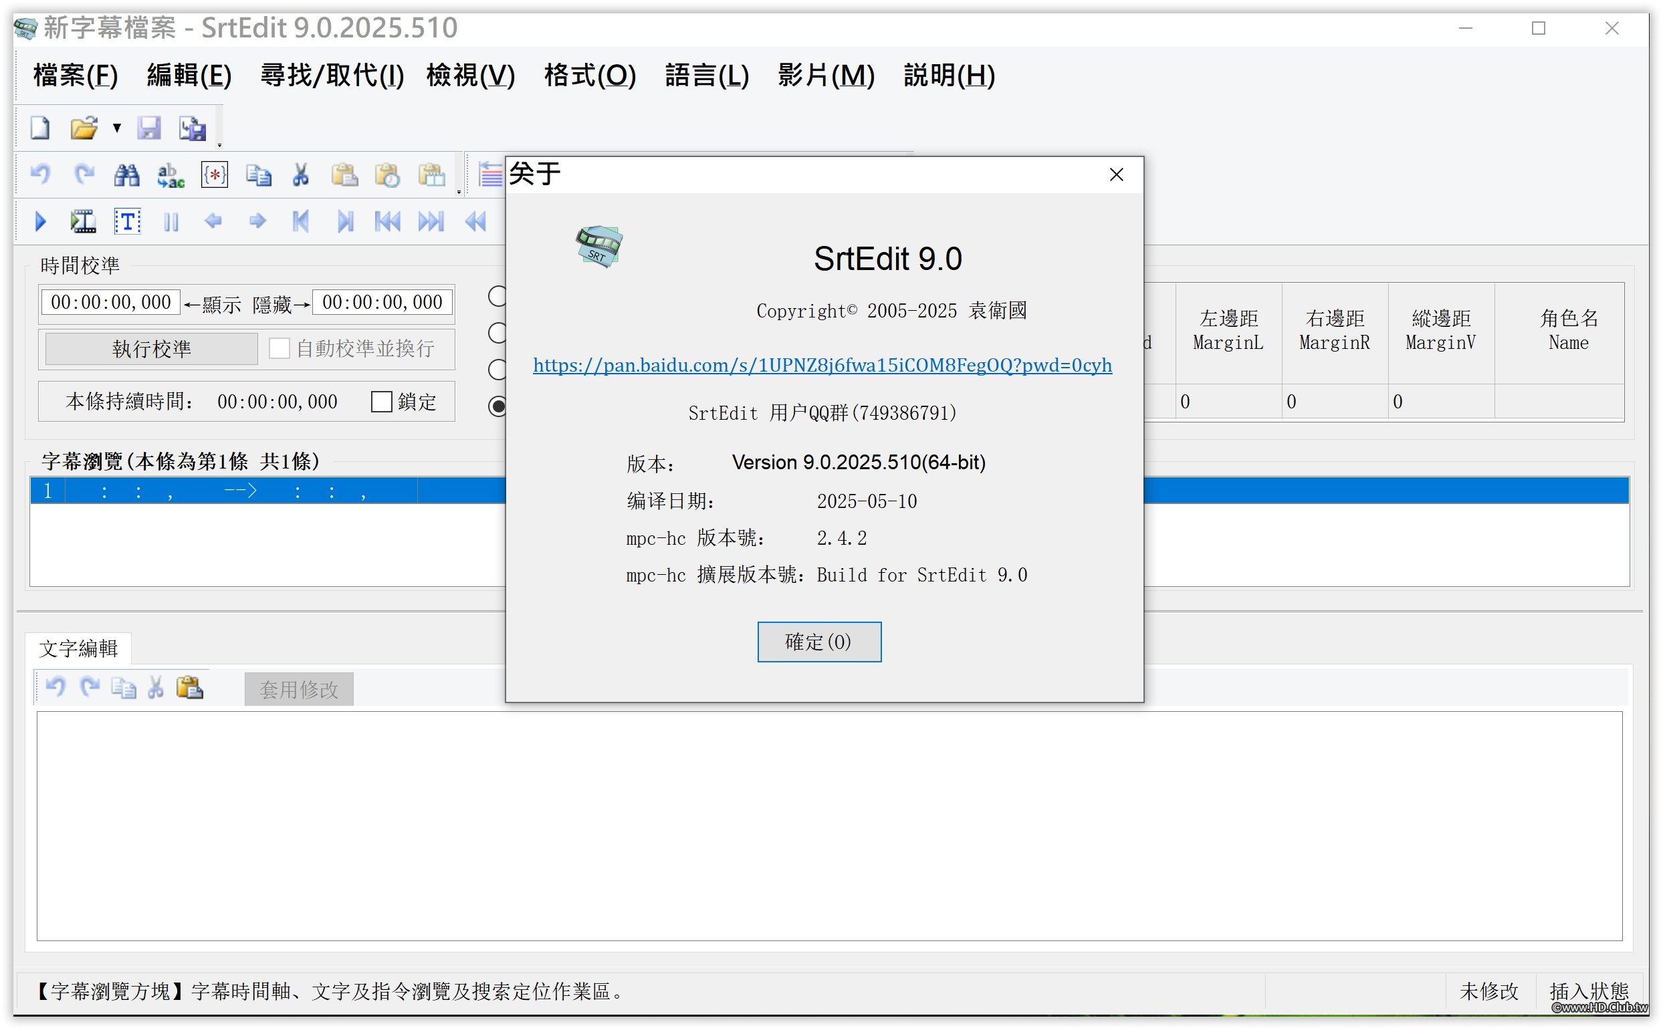1663x1030 pixels.
Task: Click the Paste text clipboard icon
Action: tap(345, 175)
